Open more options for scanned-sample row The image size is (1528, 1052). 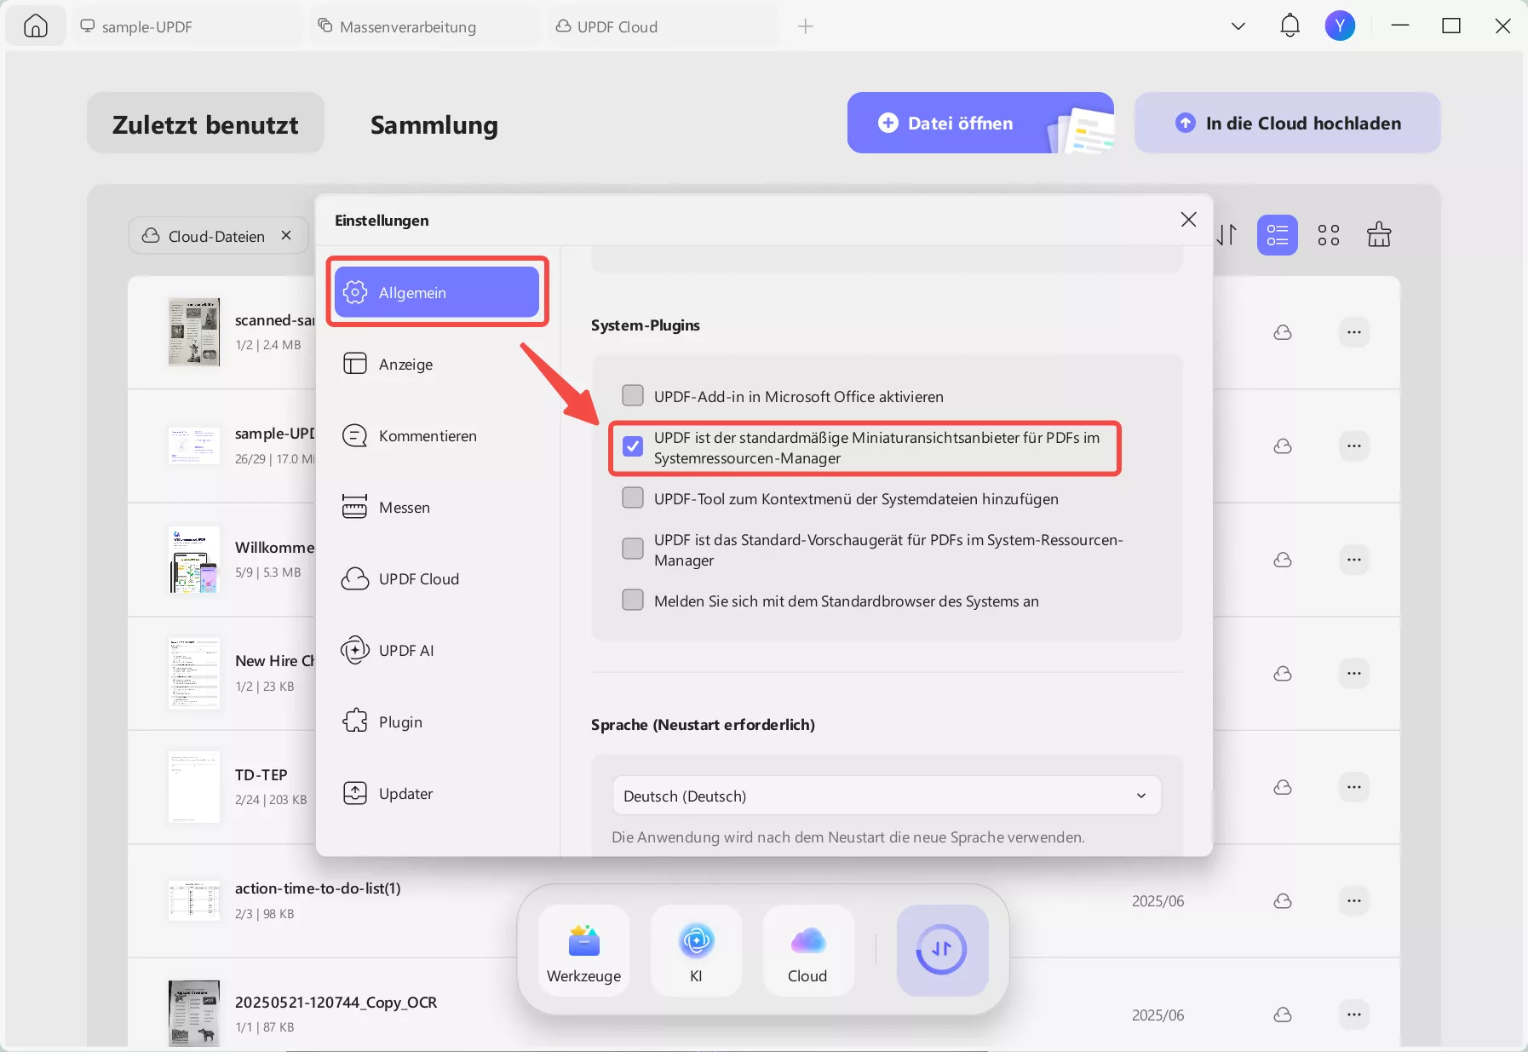(1354, 332)
